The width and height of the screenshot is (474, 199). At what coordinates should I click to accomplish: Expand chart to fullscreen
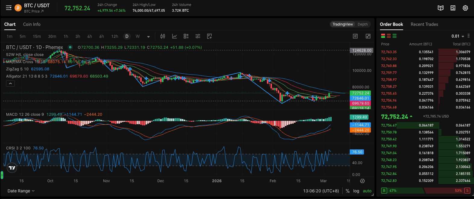point(368,36)
